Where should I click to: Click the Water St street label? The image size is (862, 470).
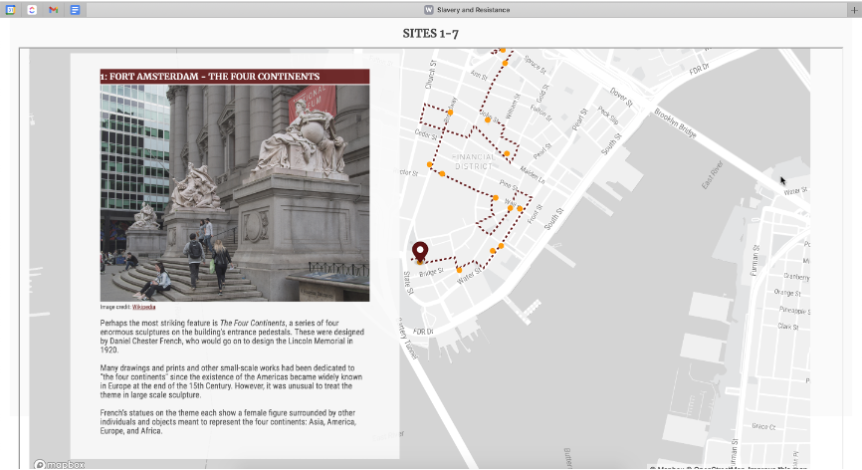coord(469,276)
